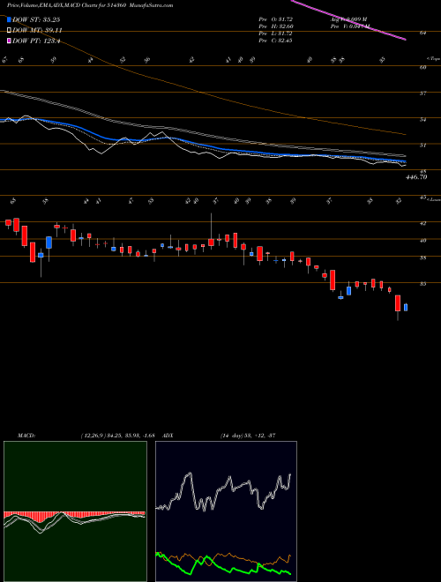Click the 'Pre L: 31.72' low value

[275, 34]
